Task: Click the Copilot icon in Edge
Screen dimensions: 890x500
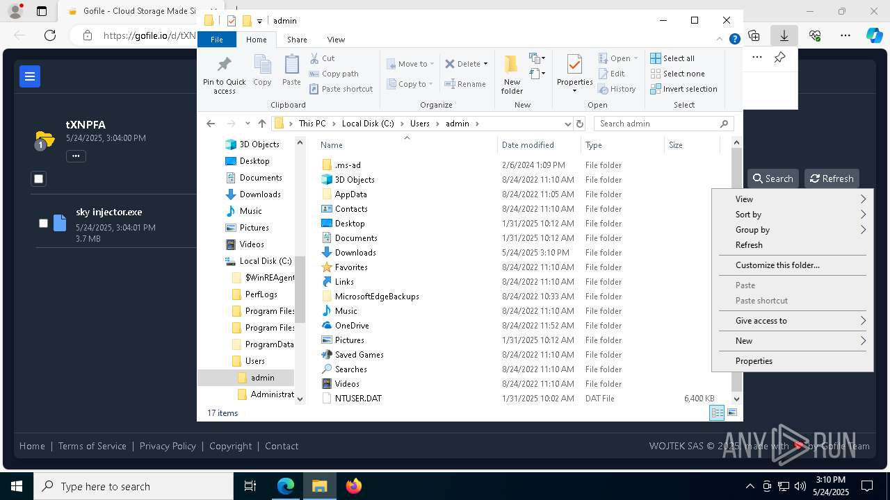Action: pos(874,35)
